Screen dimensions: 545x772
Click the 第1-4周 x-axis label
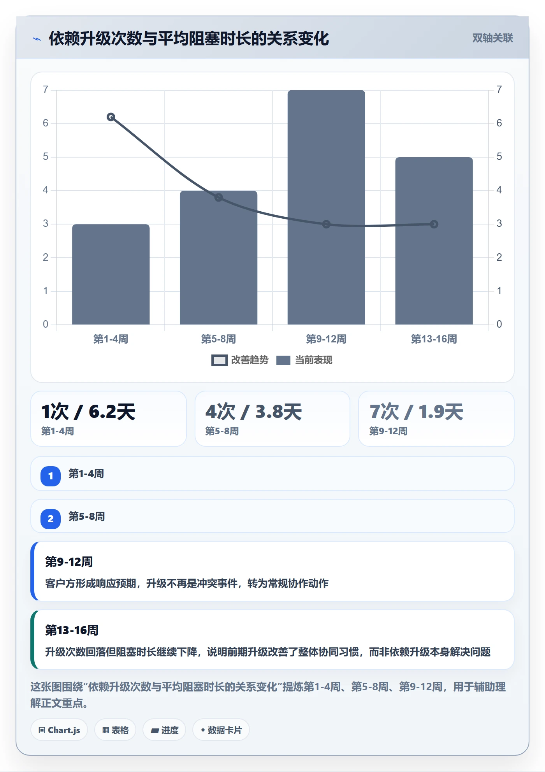point(111,339)
